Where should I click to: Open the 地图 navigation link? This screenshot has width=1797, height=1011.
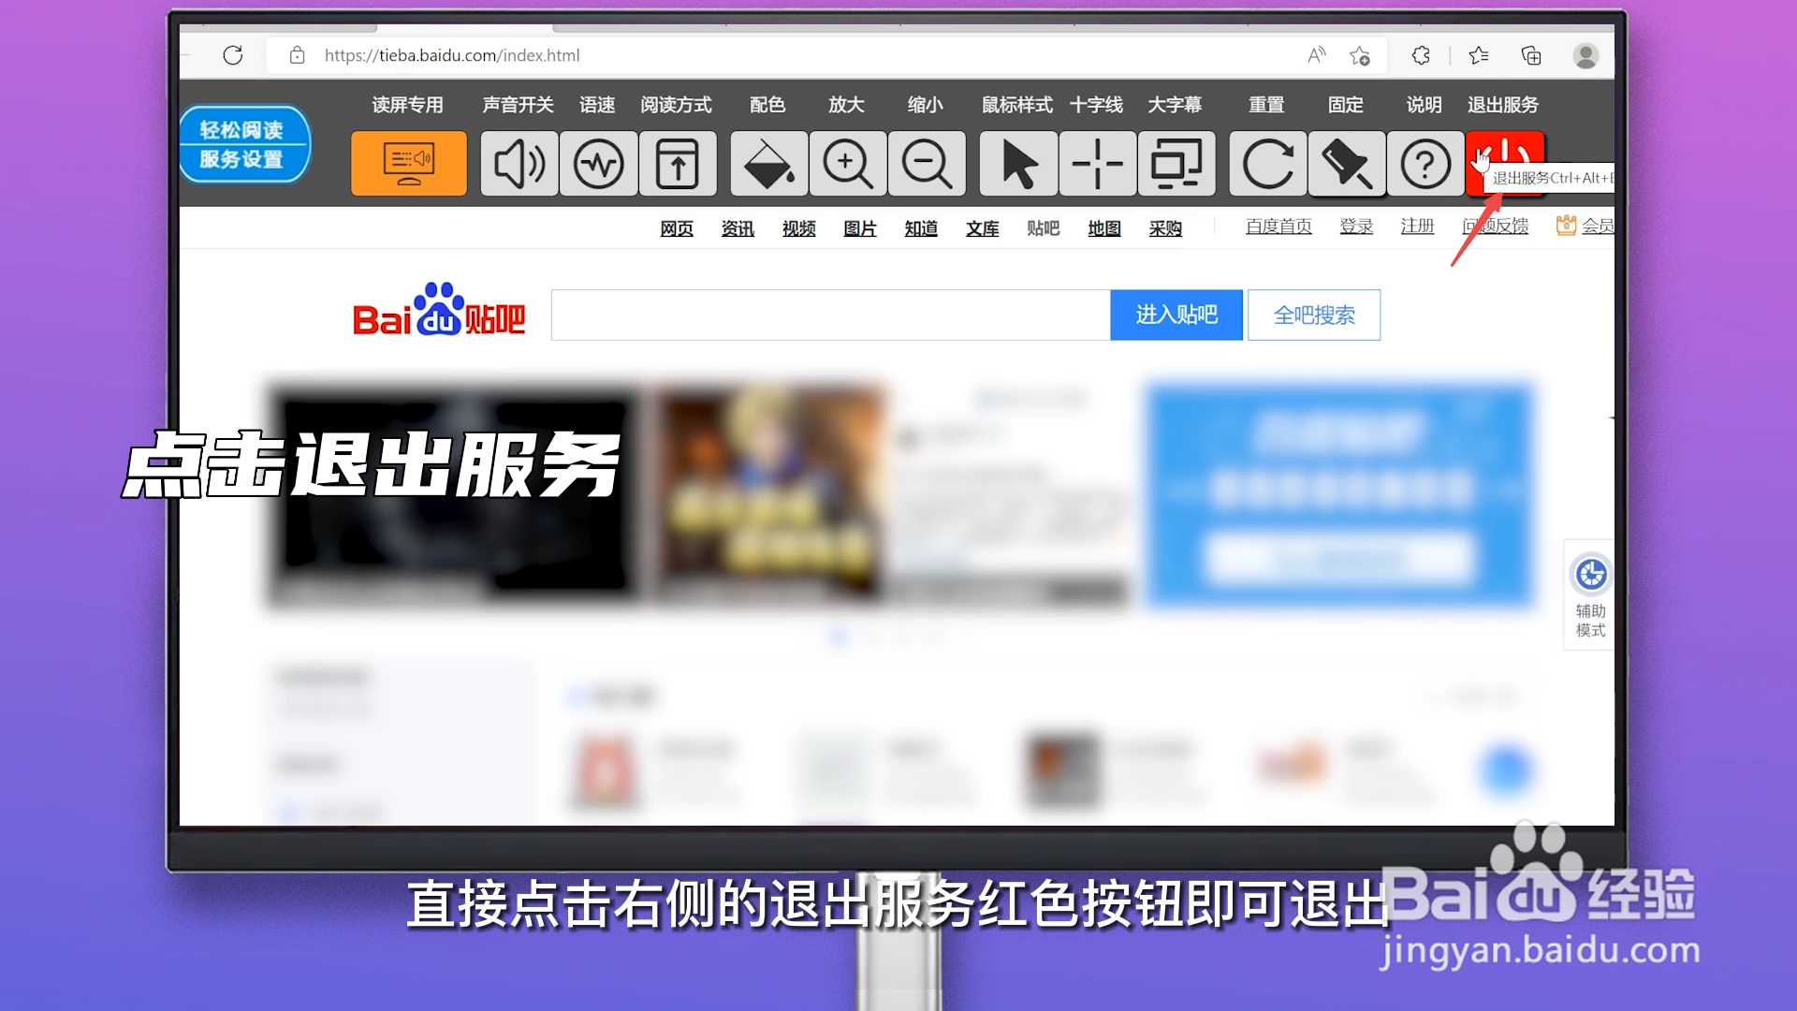[1104, 228]
